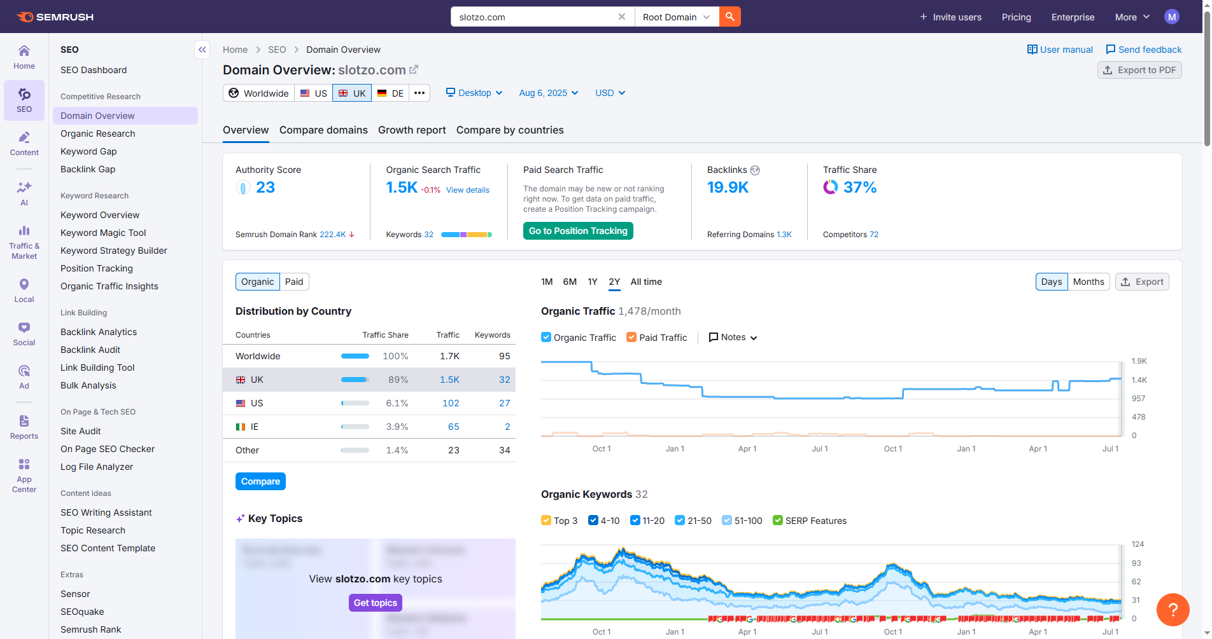Expand the USD currency dropdown

point(610,93)
